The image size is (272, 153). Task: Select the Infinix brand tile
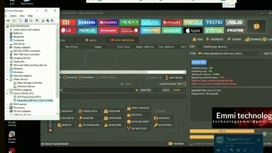click(214, 30)
